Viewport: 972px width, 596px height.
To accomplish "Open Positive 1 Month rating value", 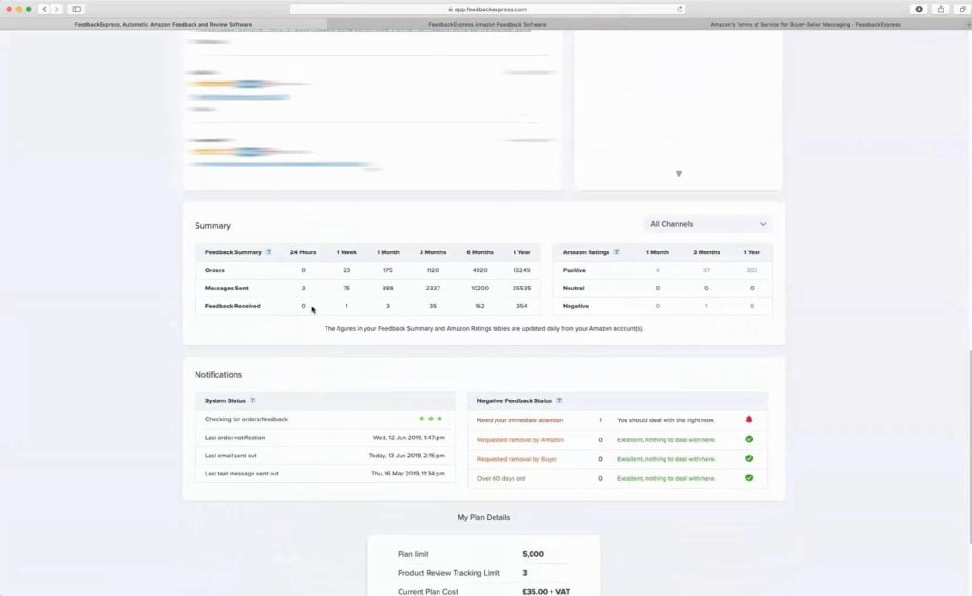I will (x=658, y=270).
